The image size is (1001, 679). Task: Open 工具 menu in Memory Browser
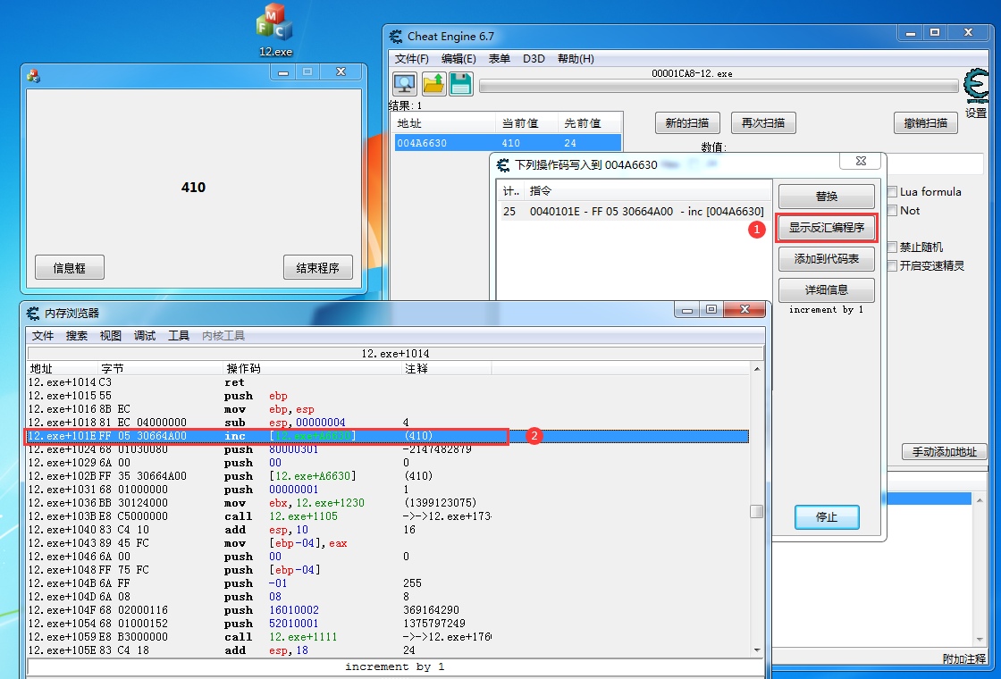(179, 336)
